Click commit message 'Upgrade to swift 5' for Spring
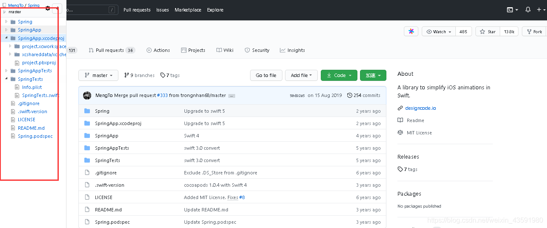This screenshot has height=228, width=547. click(x=204, y=111)
